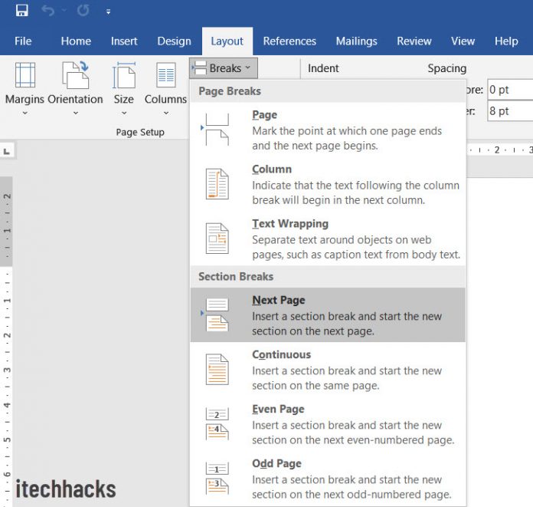533x507 pixels.
Task: Choose Column break from the menu
Action: click(328, 185)
